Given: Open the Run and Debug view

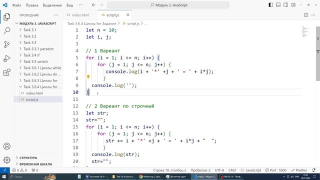Looking at the screenshot, I should tap(6, 58).
